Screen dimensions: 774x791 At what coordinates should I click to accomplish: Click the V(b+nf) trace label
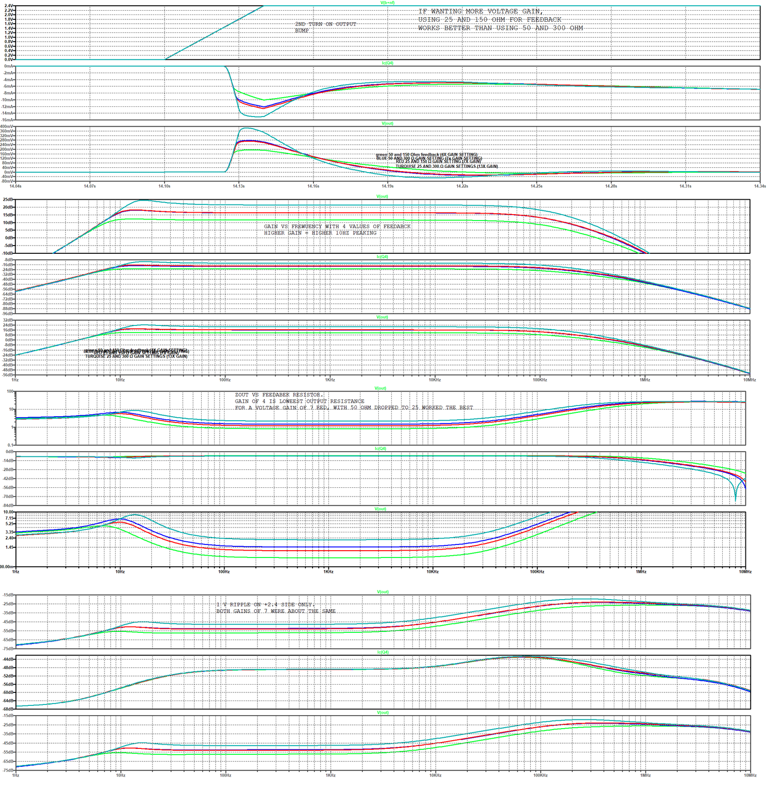[387, 3]
